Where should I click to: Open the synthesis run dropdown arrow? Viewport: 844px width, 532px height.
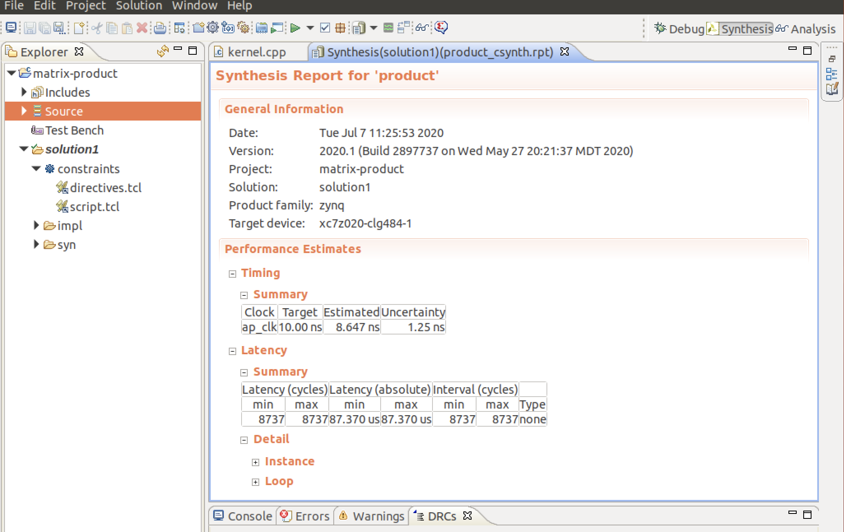click(309, 28)
